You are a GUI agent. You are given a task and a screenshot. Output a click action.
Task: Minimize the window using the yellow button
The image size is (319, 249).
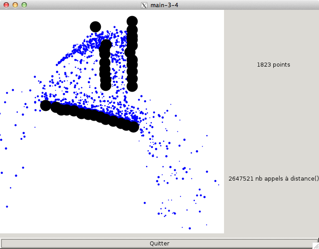[15, 5]
